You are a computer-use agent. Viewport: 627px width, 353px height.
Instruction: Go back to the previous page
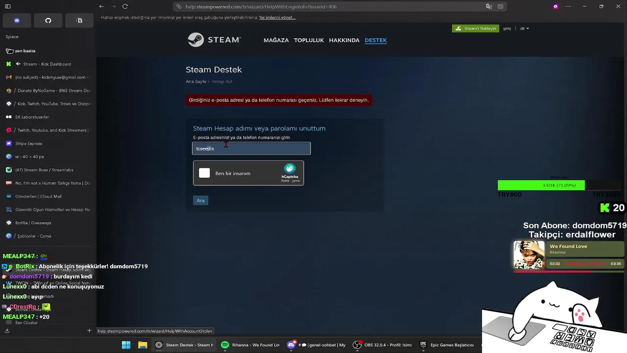tap(101, 6)
